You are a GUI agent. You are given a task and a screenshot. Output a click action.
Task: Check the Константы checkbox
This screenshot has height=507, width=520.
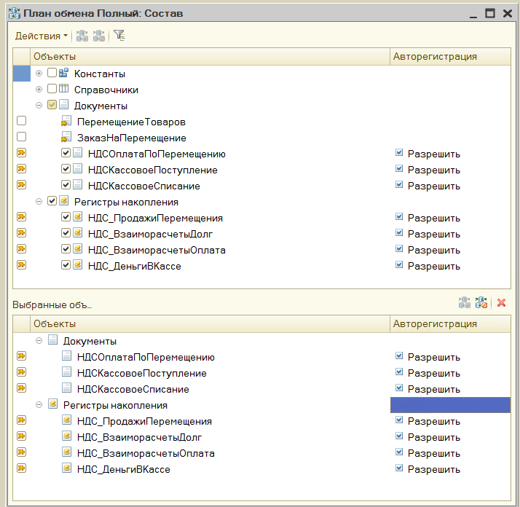click(x=52, y=73)
